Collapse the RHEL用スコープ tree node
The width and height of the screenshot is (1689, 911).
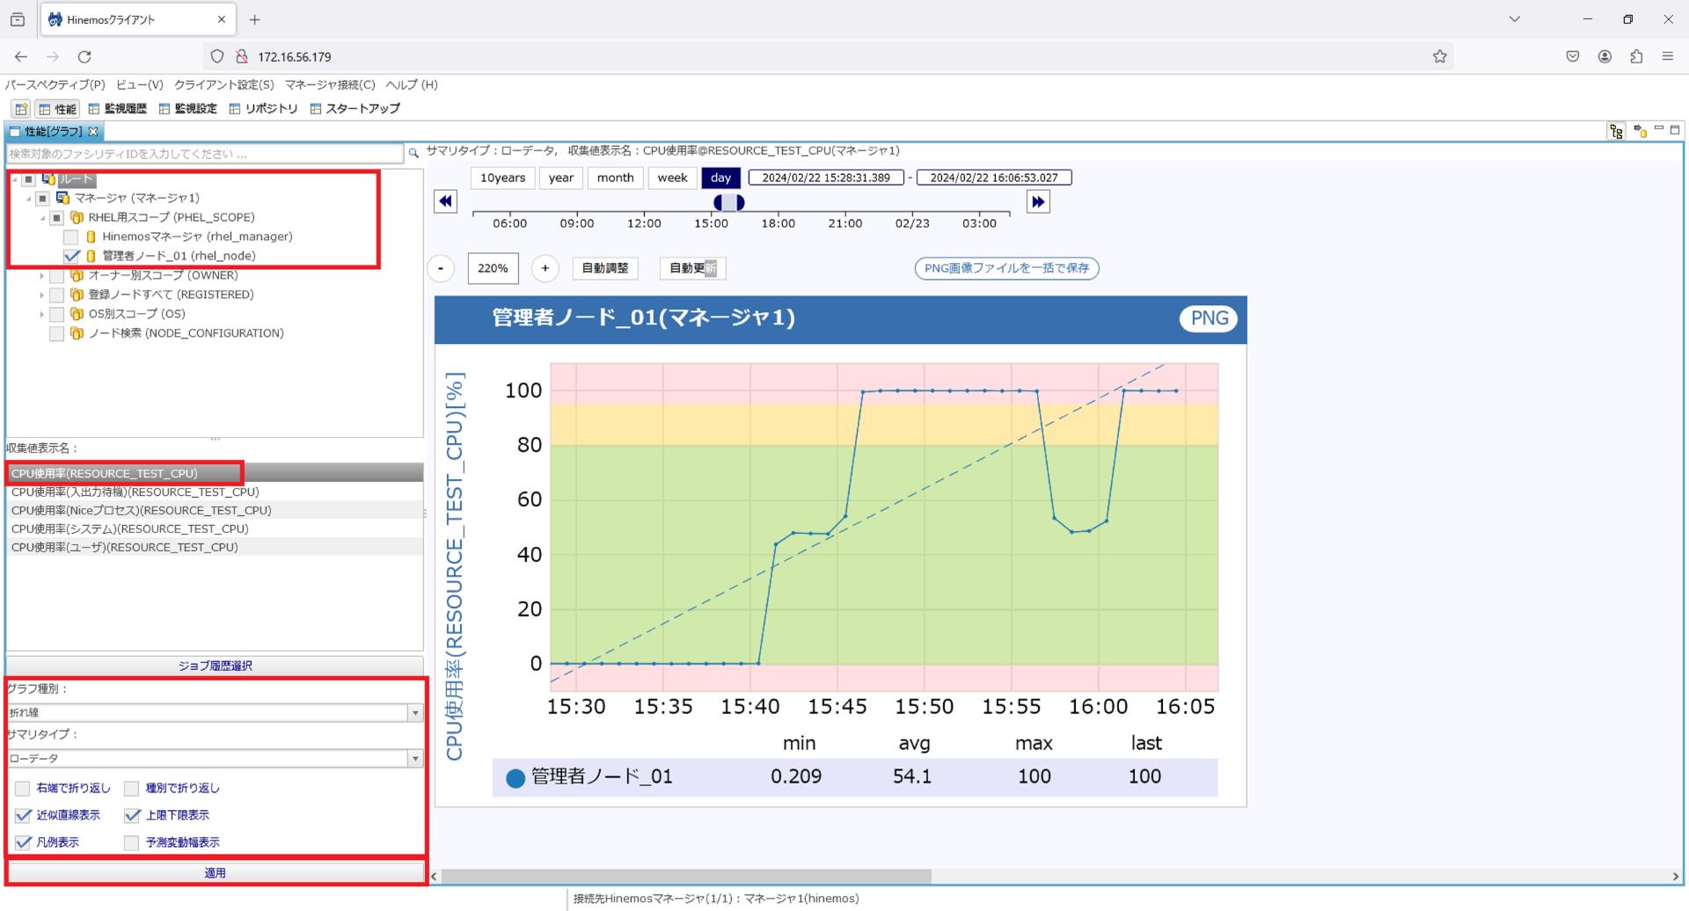[42, 218]
